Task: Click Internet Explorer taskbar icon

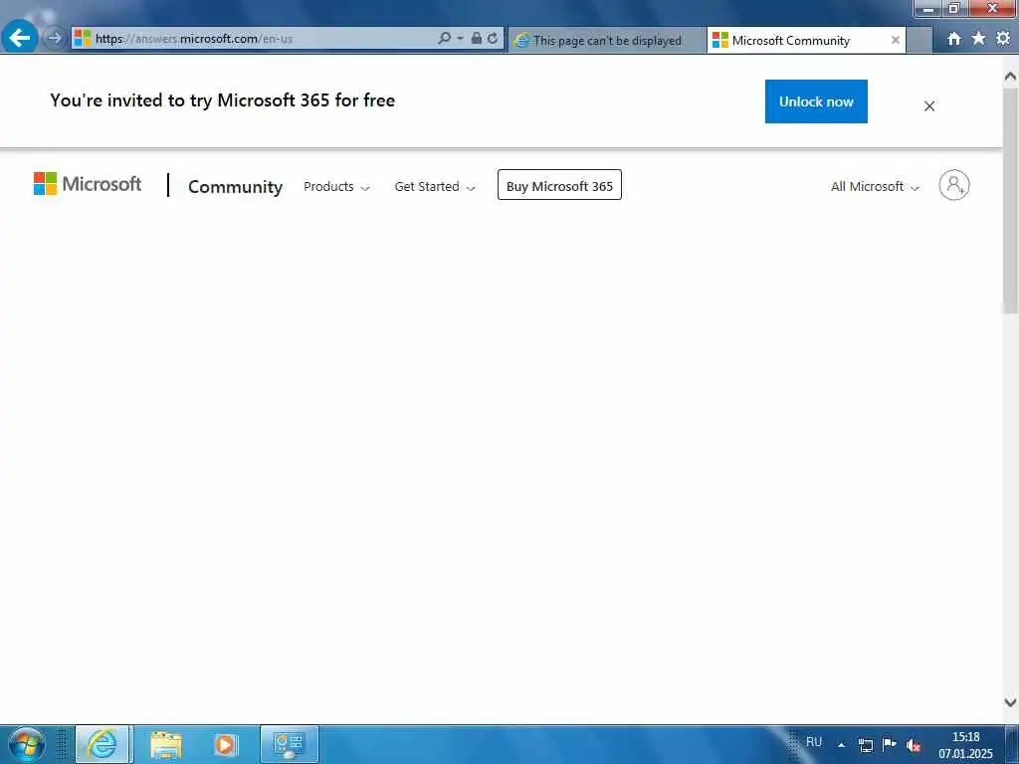Action: coord(103,744)
